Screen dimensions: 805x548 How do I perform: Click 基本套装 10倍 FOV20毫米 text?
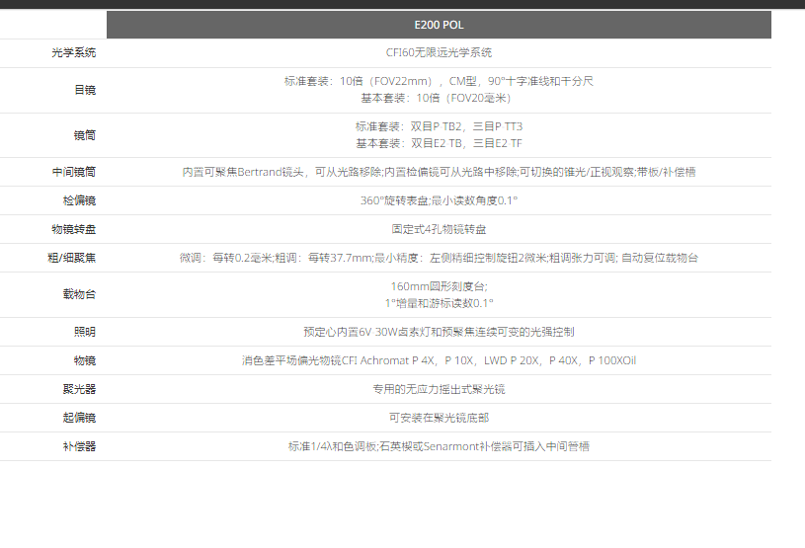click(436, 98)
